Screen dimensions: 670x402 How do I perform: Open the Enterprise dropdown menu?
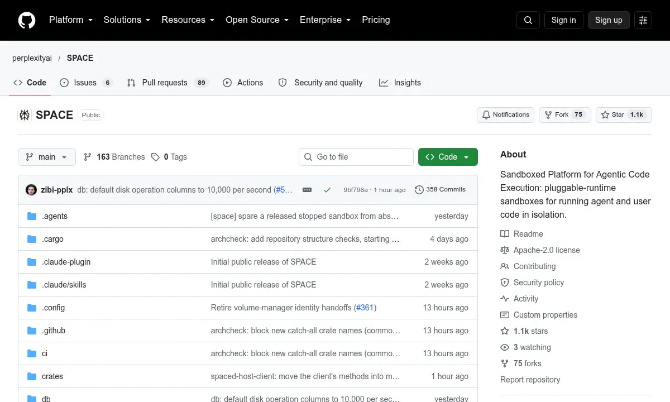(325, 20)
